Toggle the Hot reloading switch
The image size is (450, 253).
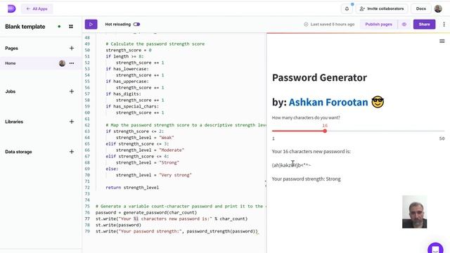pyautogui.click(x=136, y=25)
